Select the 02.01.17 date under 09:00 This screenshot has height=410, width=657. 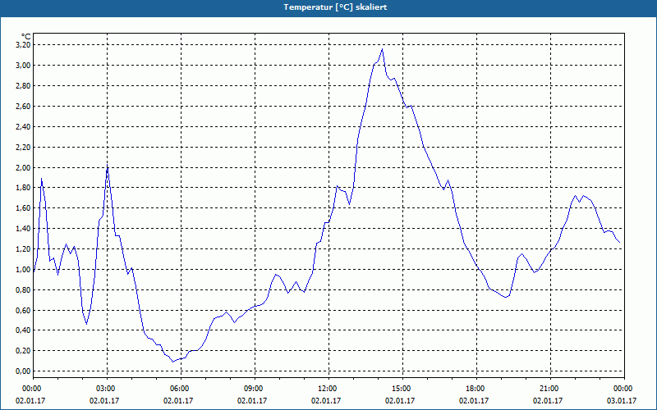(252, 401)
